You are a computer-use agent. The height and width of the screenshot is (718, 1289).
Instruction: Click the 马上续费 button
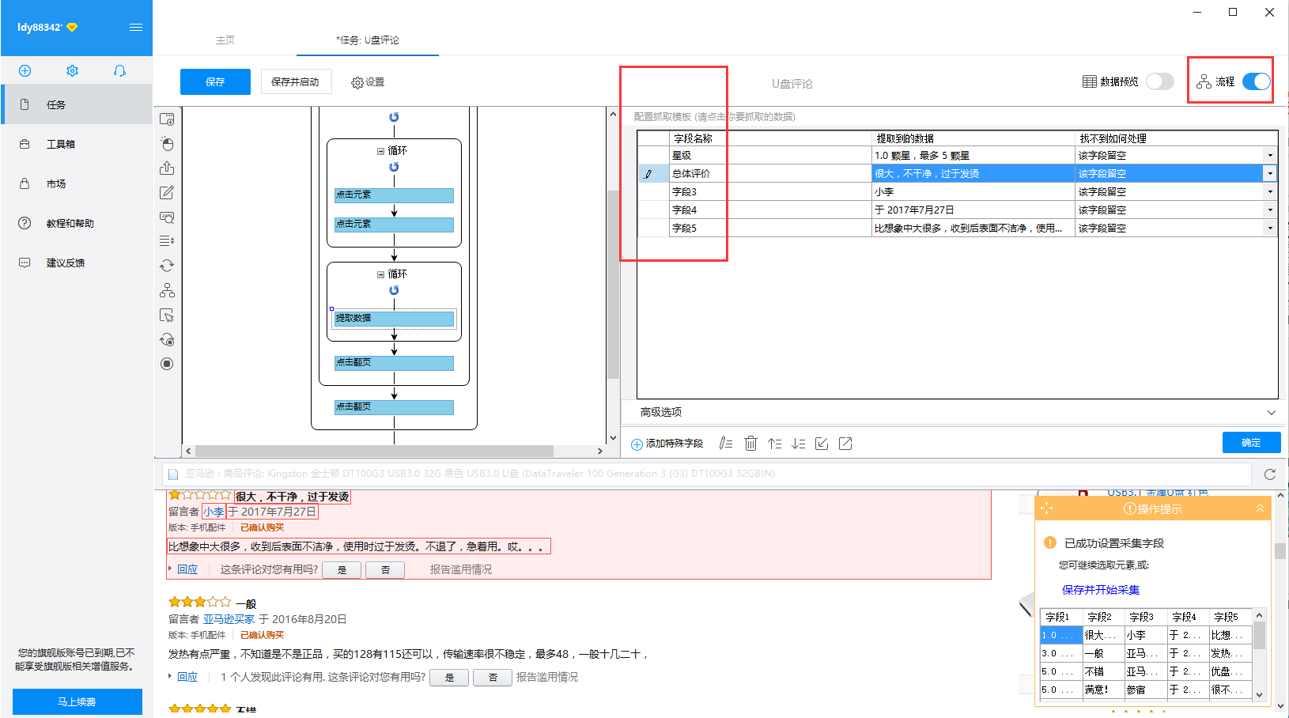click(x=77, y=701)
